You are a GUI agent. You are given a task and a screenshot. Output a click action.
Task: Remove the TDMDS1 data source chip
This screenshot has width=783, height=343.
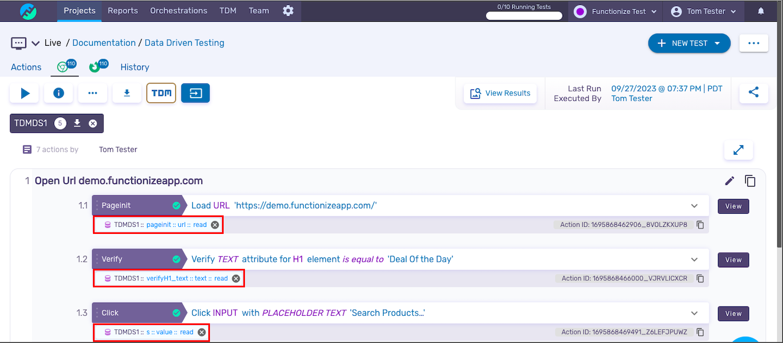coord(93,124)
